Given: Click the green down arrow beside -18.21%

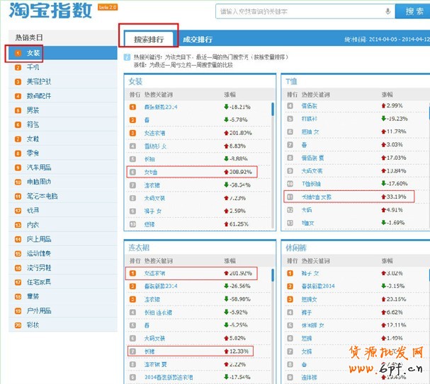Looking at the screenshot, I should point(227,107).
